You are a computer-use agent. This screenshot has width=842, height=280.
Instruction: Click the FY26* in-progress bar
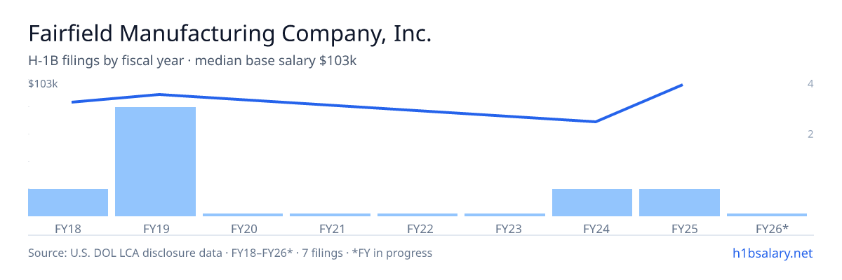click(x=767, y=215)
